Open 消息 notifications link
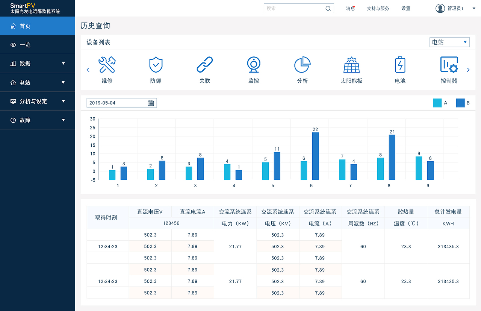481x311 pixels. click(x=350, y=8)
